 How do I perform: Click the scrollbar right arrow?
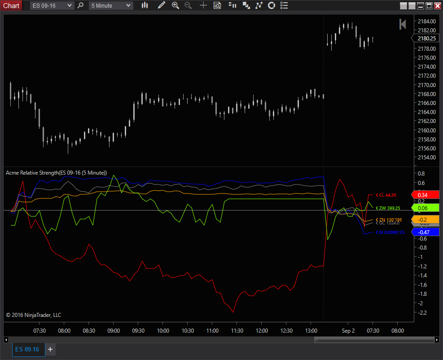tap(437, 340)
